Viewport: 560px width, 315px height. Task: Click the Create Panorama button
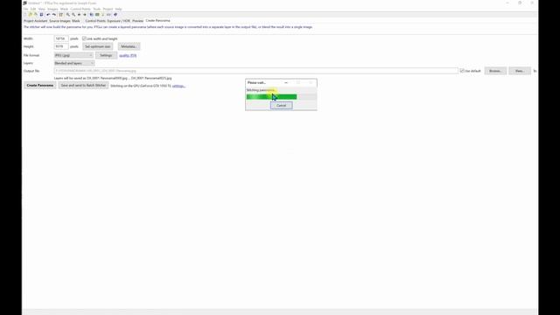pyautogui.click(x=40, y=86)
